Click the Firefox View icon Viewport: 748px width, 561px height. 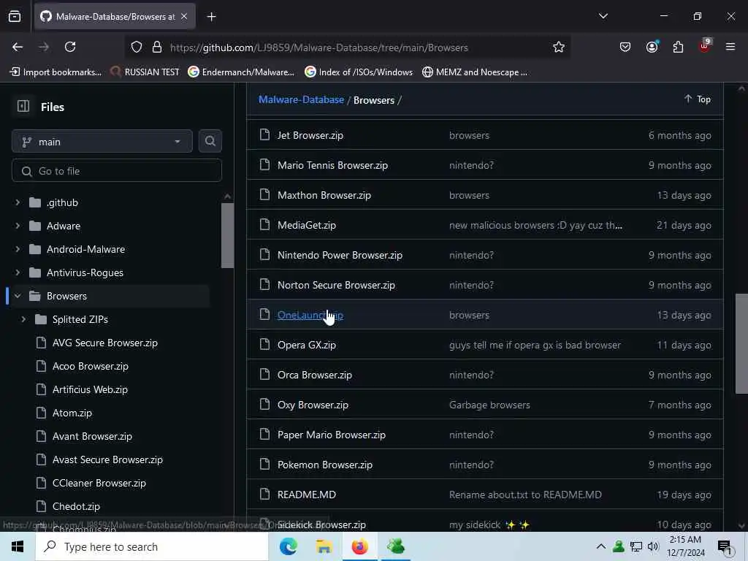pos(15,17)
